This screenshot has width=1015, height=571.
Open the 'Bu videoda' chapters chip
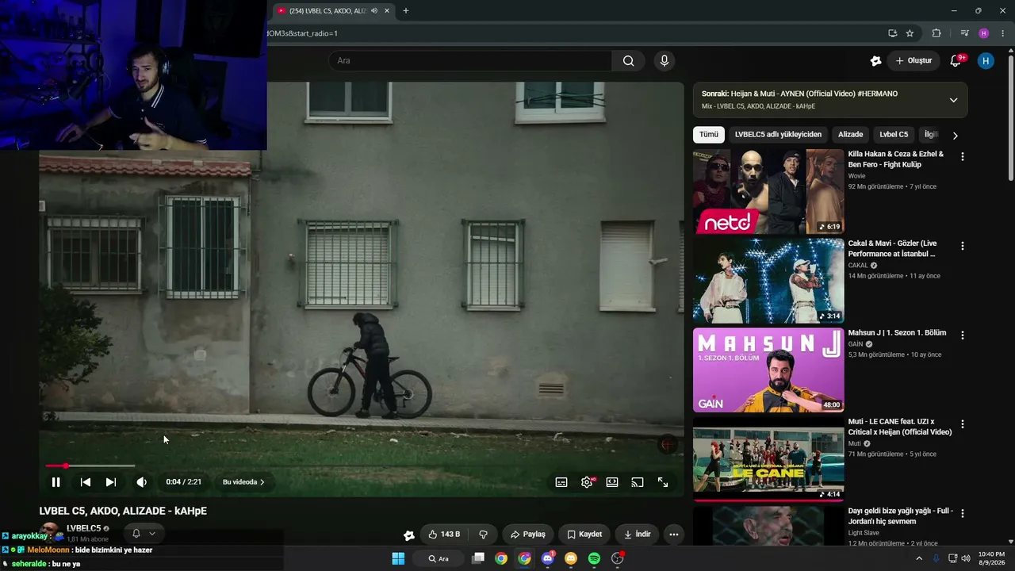click(x=243, y=482)
